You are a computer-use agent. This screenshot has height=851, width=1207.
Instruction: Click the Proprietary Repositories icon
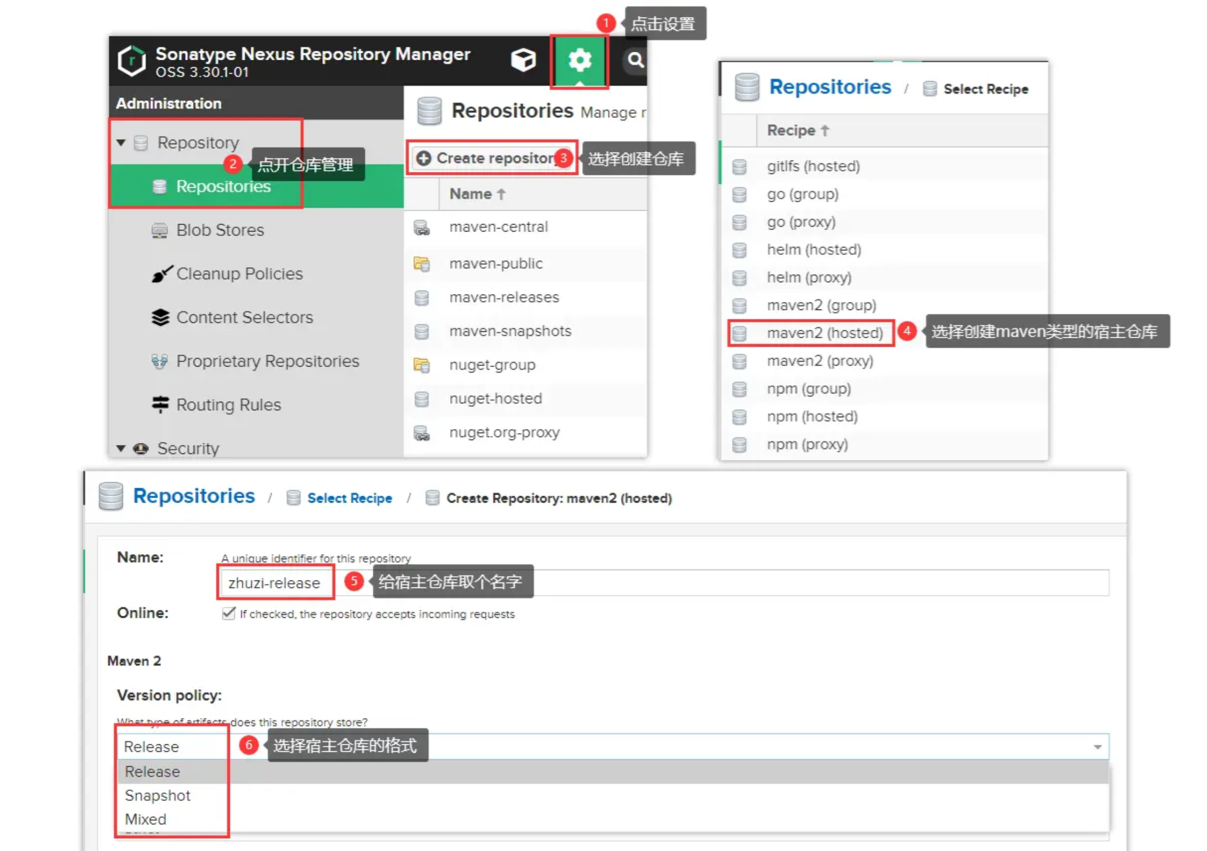click(159, 361)
